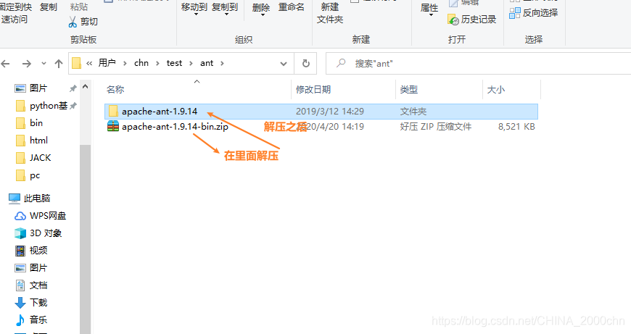Screen dimensions: 631x334
Task: Click the Back navigation arrow
Action: coord(5,64)
